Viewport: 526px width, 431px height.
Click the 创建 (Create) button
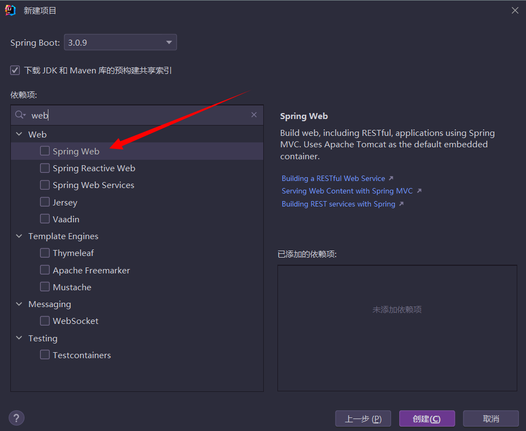[426, 418]
